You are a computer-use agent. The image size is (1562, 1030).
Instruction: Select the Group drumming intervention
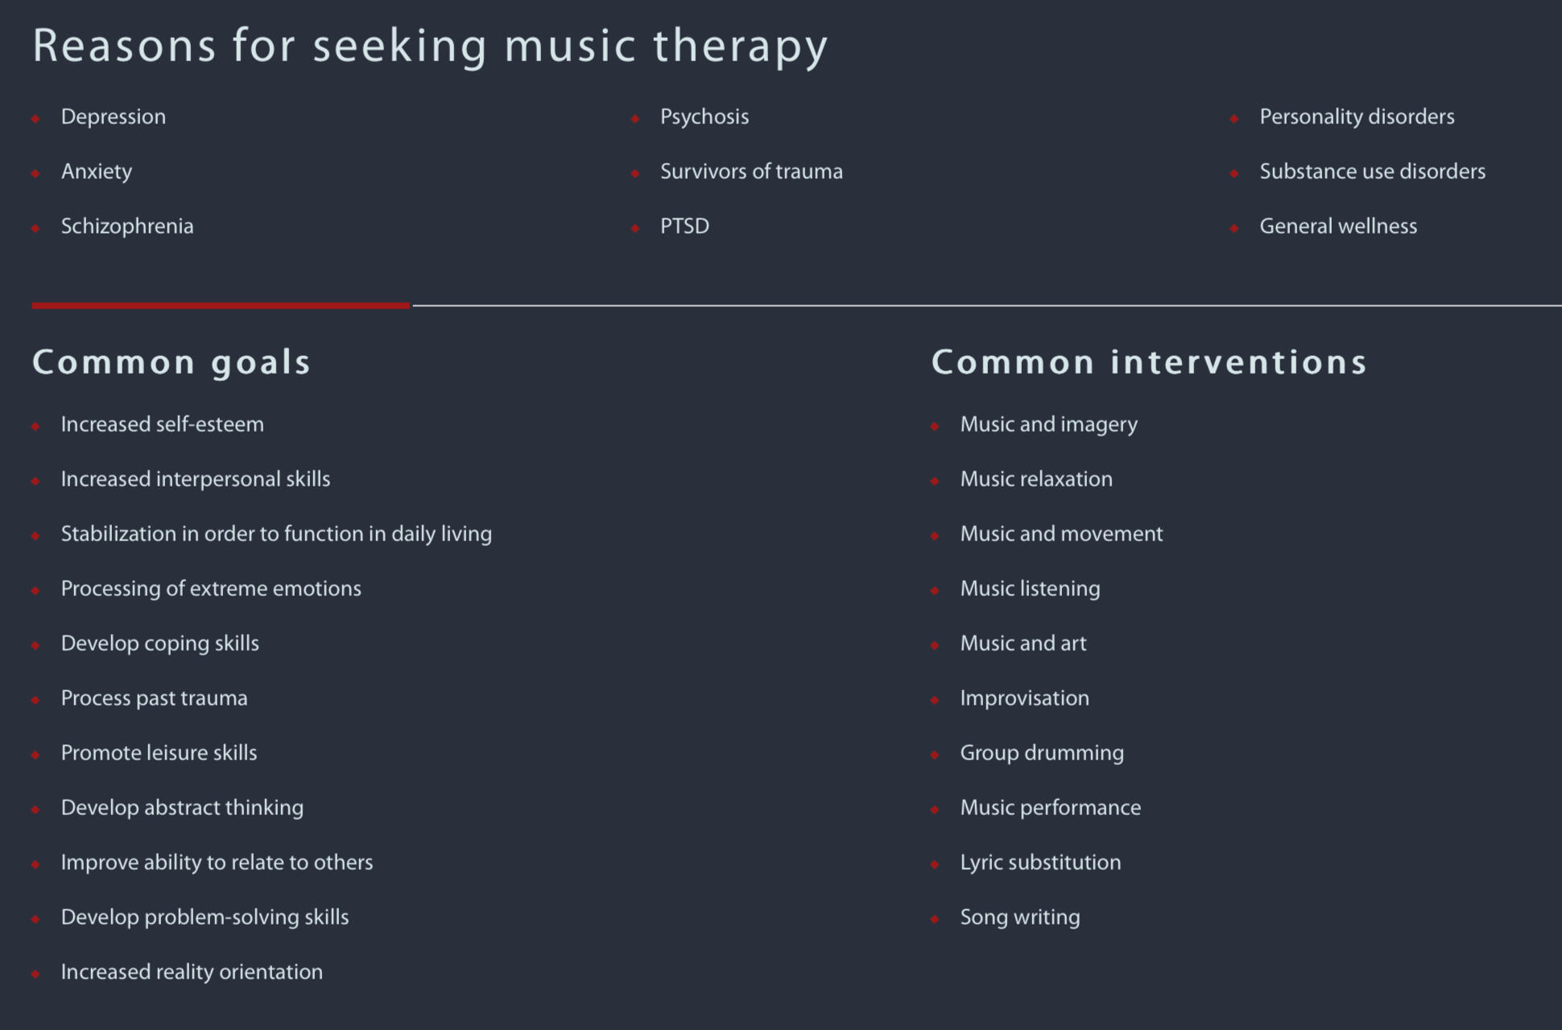coord(1042,753)
